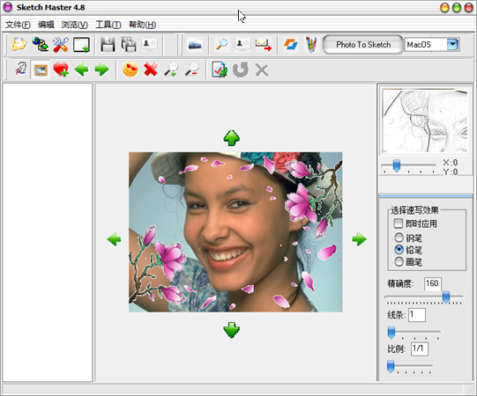Go to previous image with green left arrow in toolbar
The width and height of the screenshot is (477, 396).
pyautogui.click(x=81, y=70)
